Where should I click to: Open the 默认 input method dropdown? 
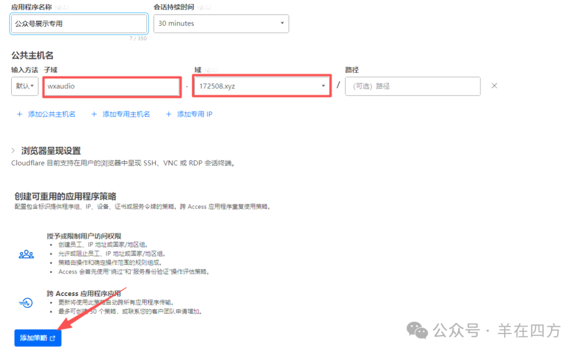25,86
